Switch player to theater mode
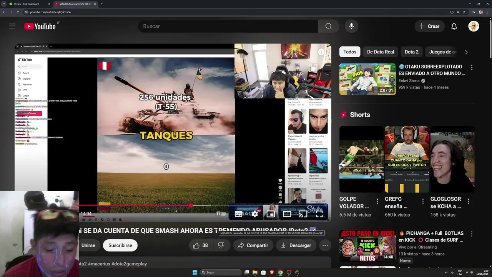The image size is (492, 277). tap(287, 214)
